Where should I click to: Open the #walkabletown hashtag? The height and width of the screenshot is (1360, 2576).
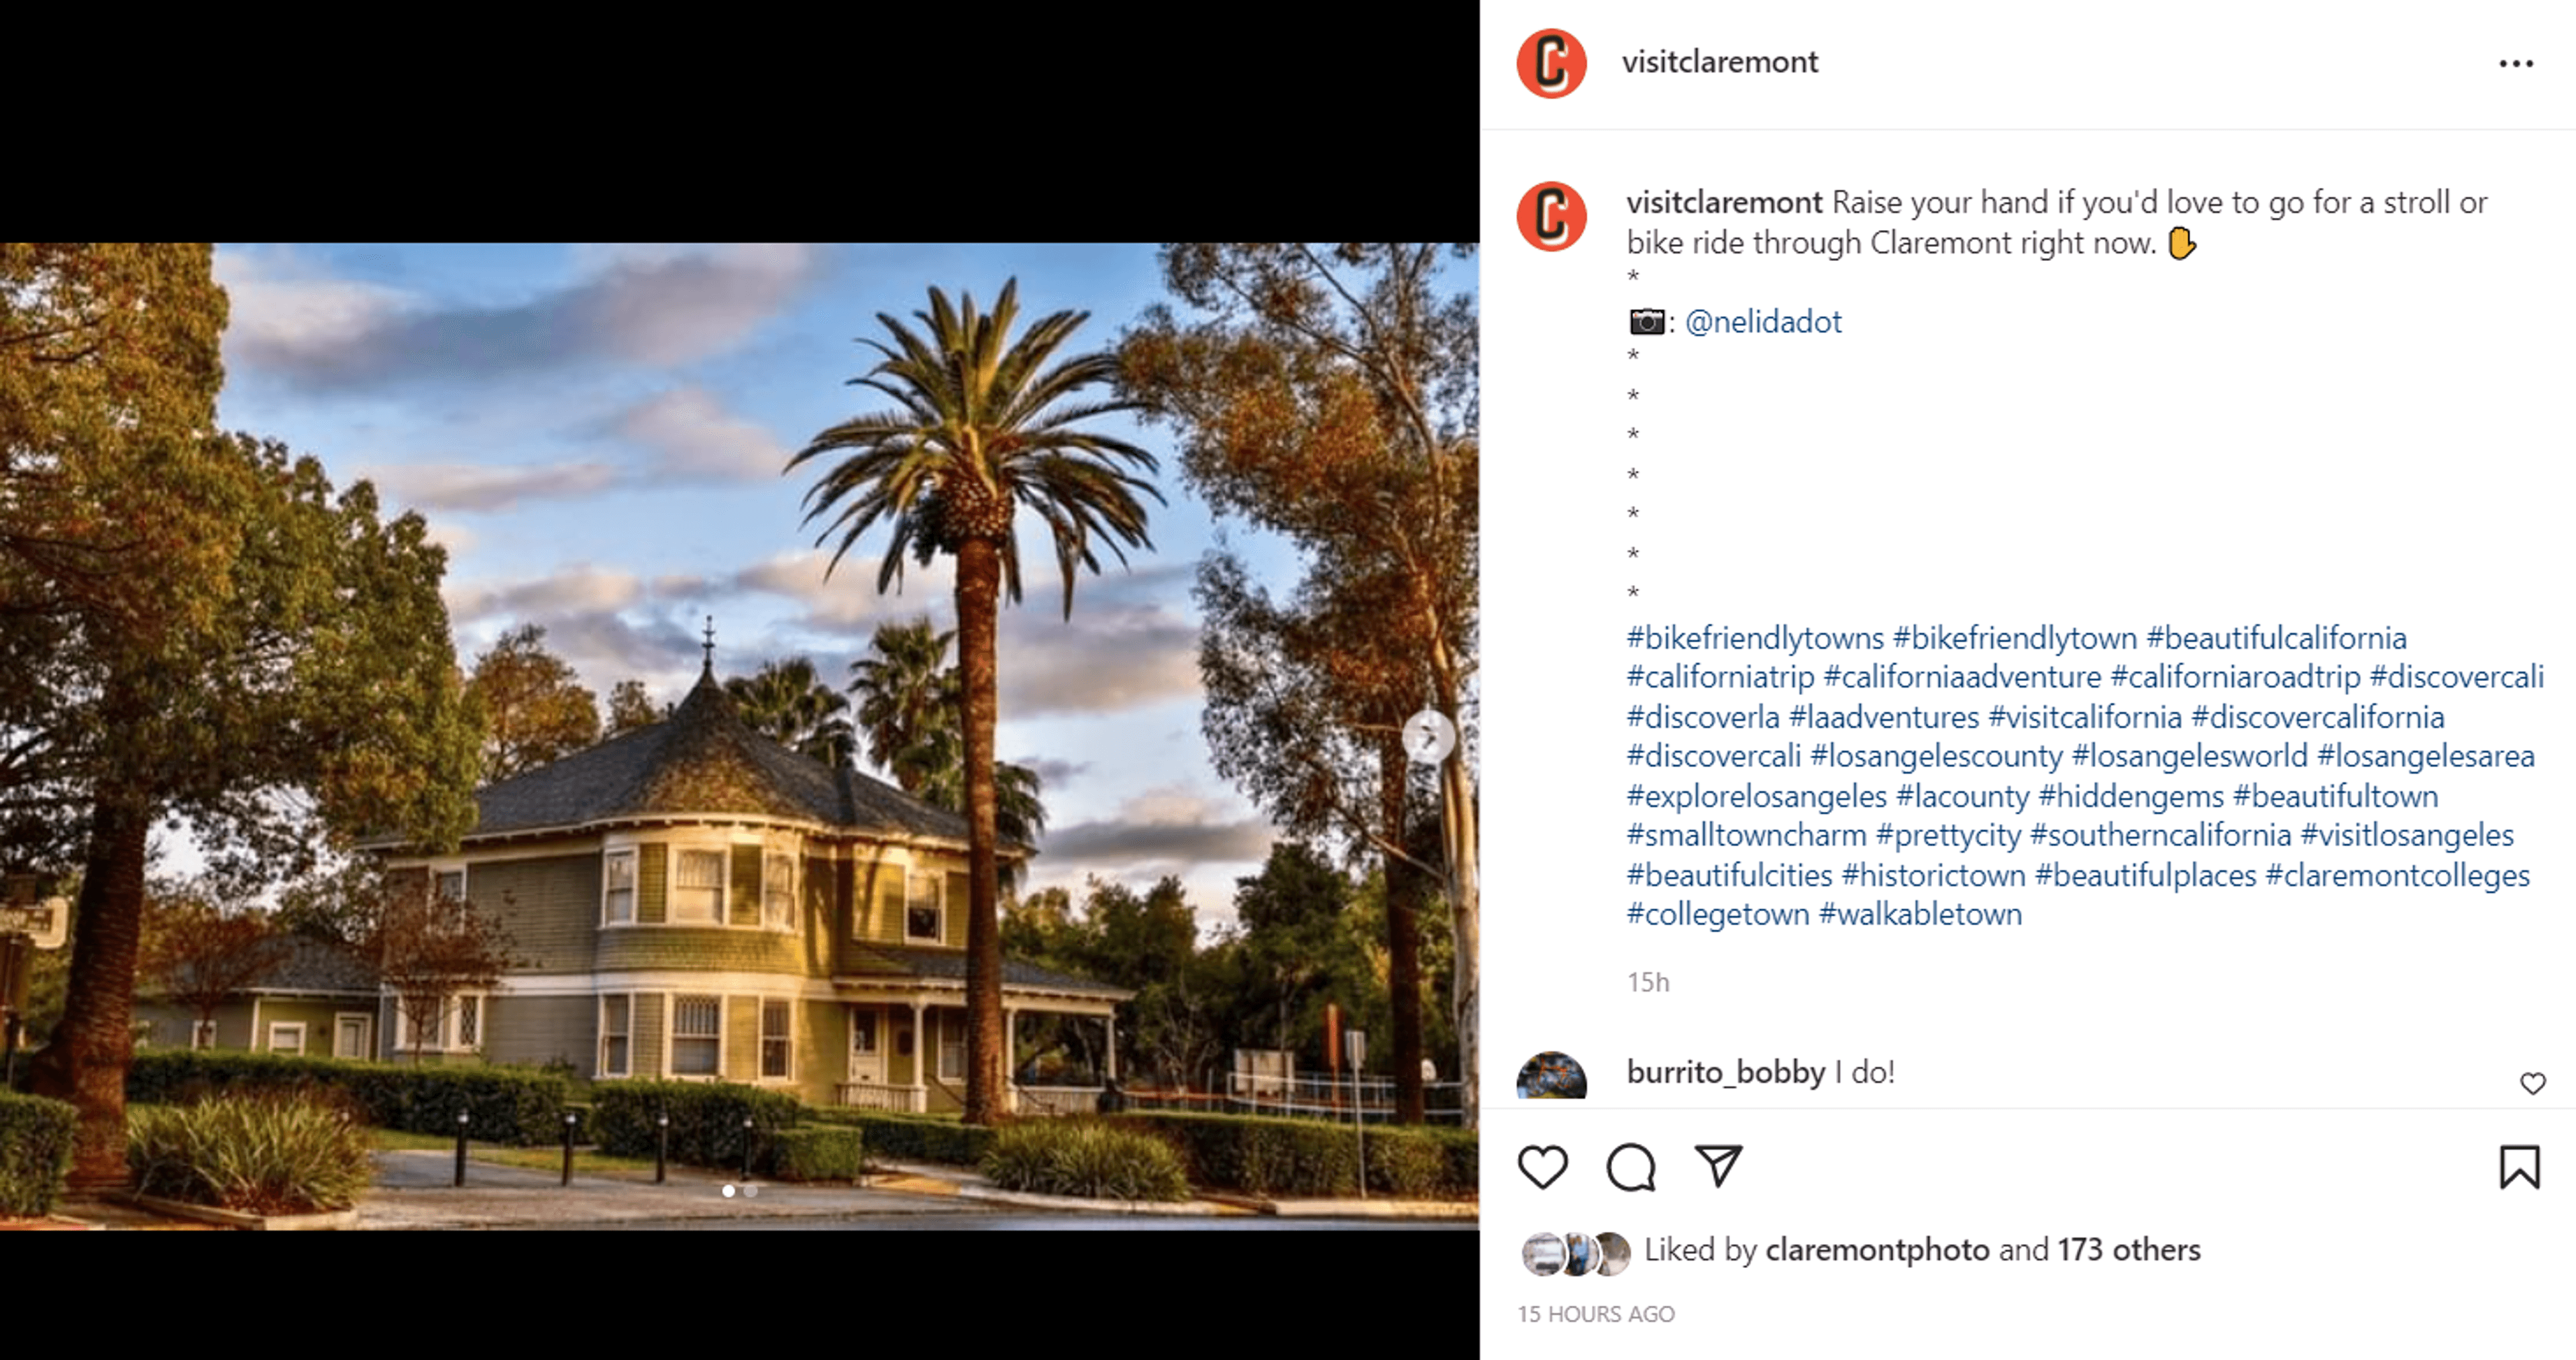click(x=1920, y=914)
